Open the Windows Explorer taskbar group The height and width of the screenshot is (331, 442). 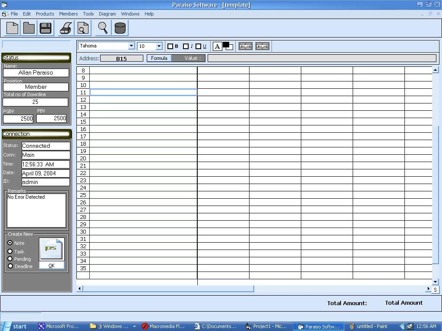tap(113, 327)
